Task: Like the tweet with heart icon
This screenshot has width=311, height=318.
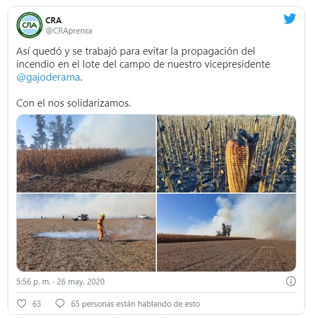Action: click(22, 303)
